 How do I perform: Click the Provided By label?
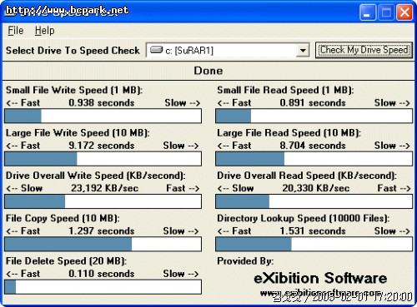[245, 261]
